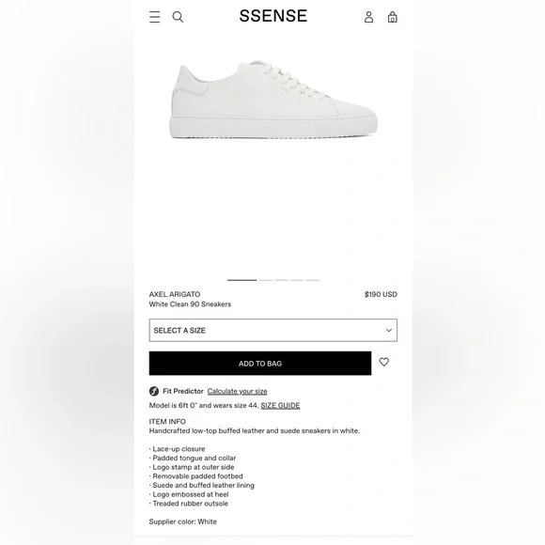This screenshot has width=545, height=545.
Task: Go to the third image indicator
Action: pyautogui.click(x=282, y=280)
